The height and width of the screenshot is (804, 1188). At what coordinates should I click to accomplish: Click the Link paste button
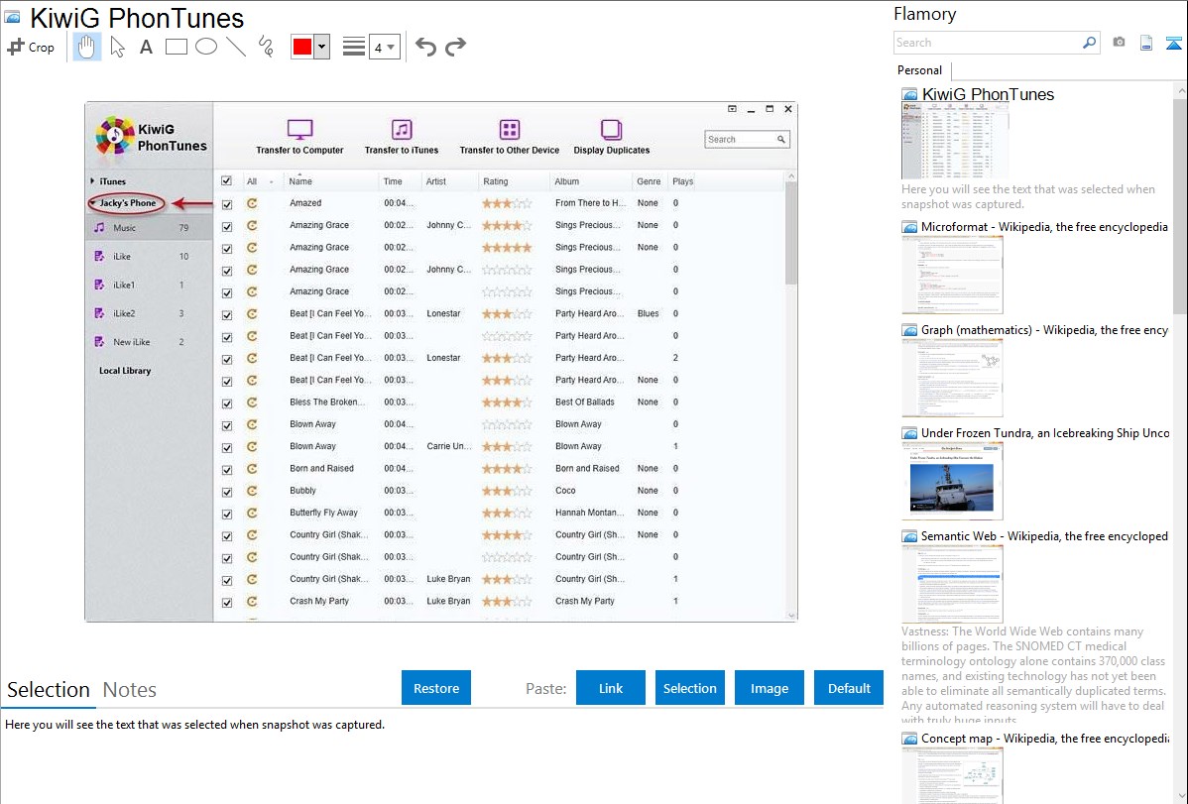tap(611, 688)
